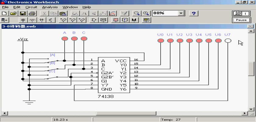
Task: Click the Flip Horizontal icon
Action: point(85,13)
